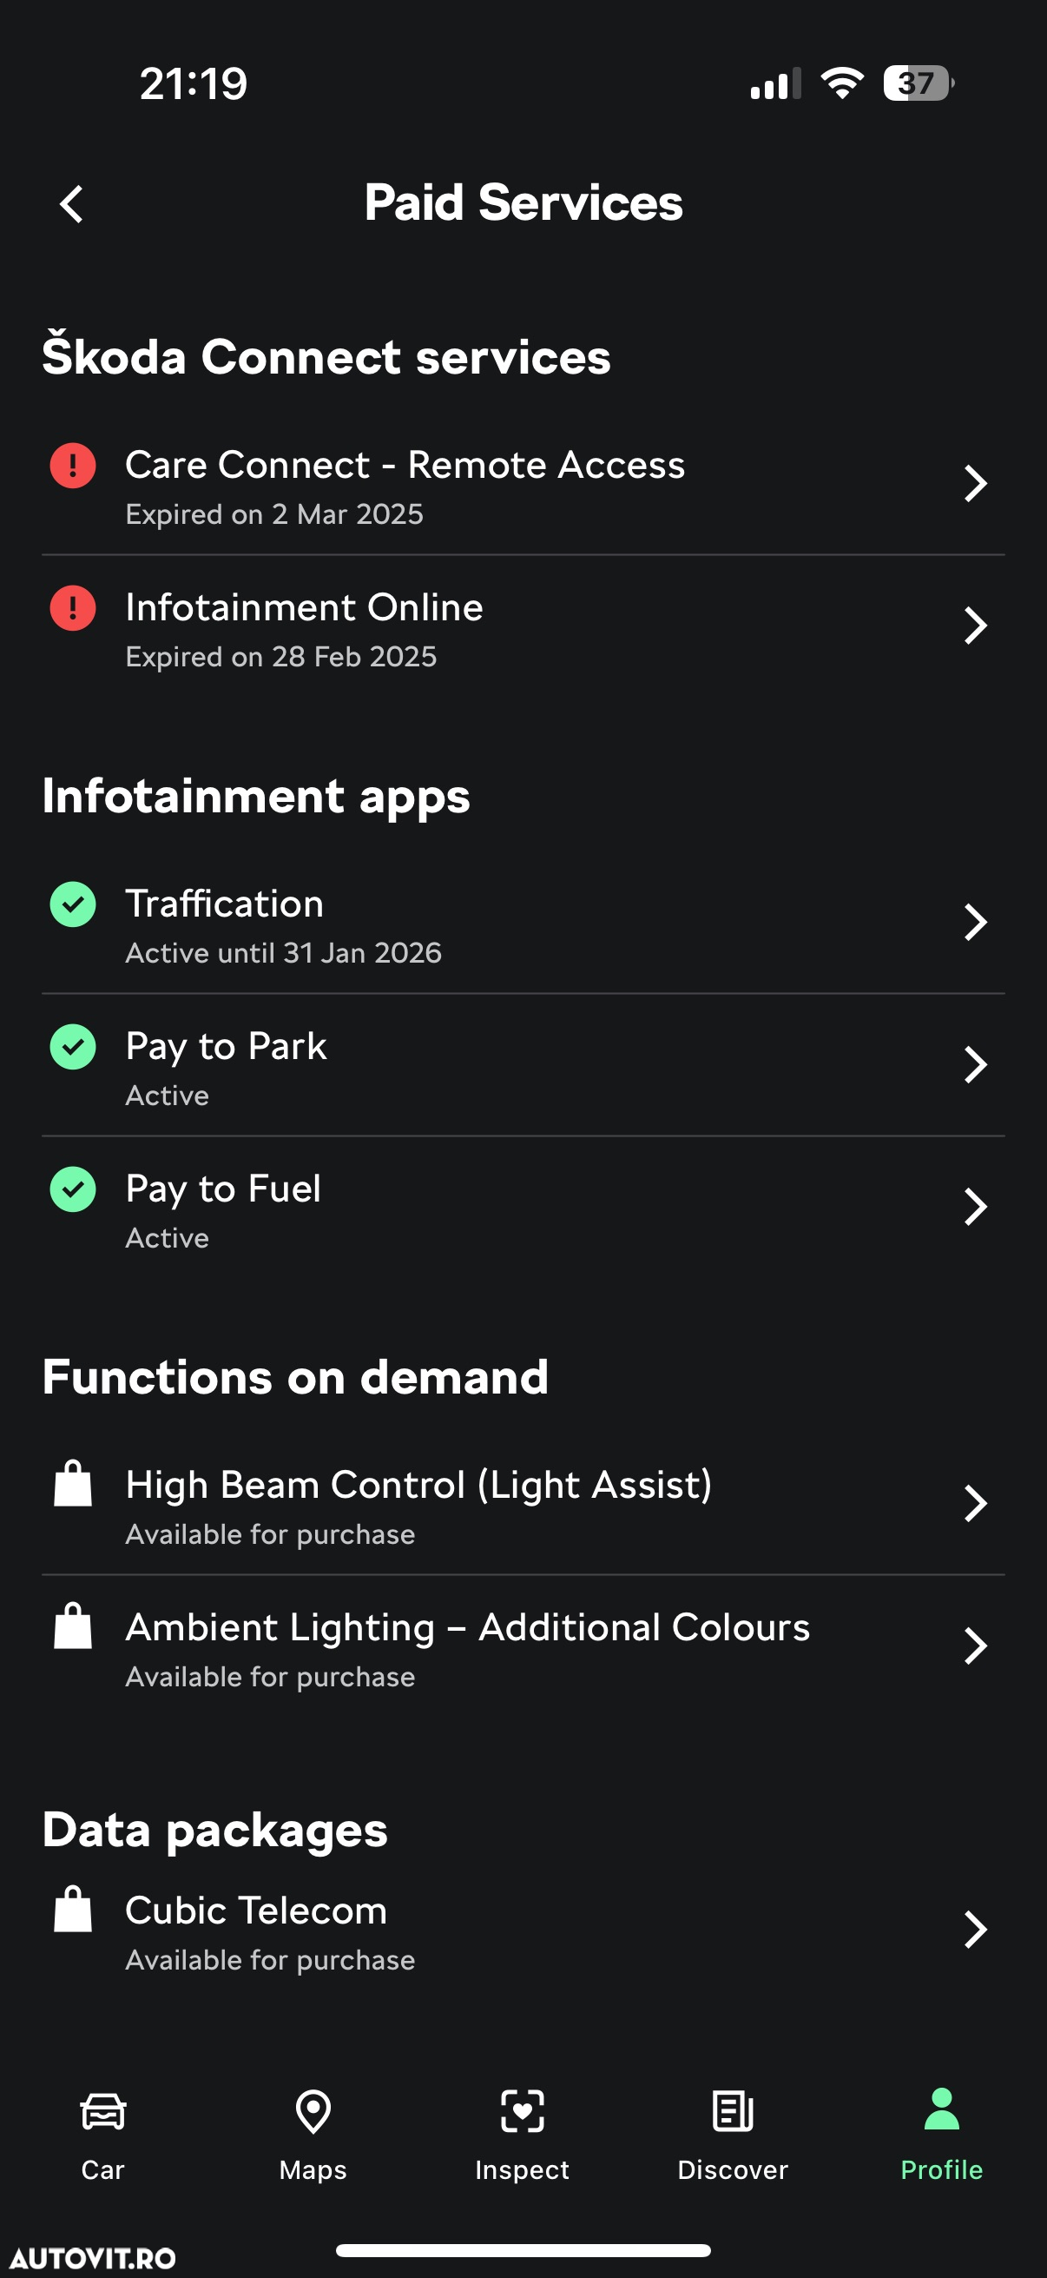Expand Pay to Fuel with its chevron
Screen dimensions: 1047x2278
pos(976,1207)
